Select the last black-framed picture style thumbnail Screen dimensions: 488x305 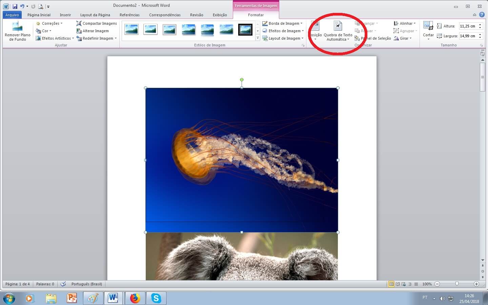pyautogui.click(x=245, y=30)
